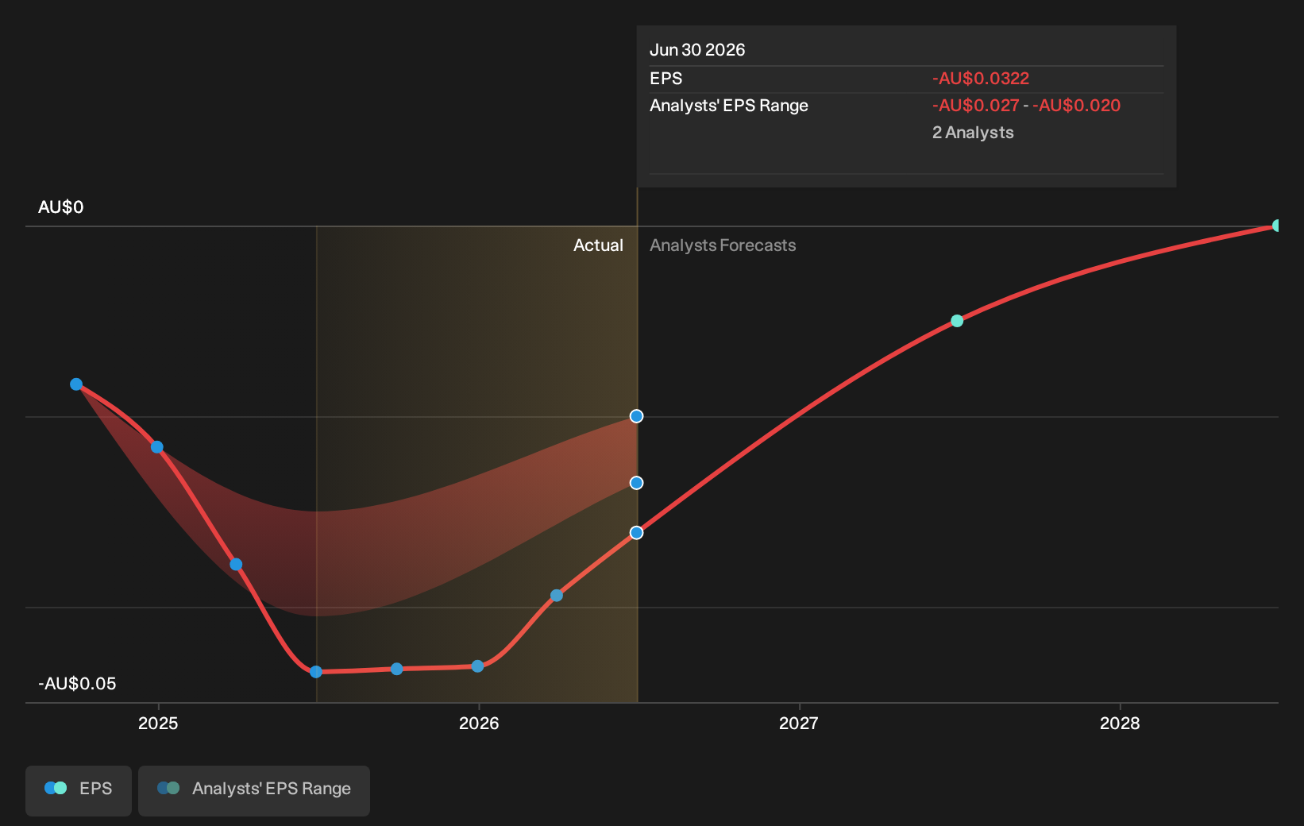Click the '2027' x-axis label

[799, 723]
